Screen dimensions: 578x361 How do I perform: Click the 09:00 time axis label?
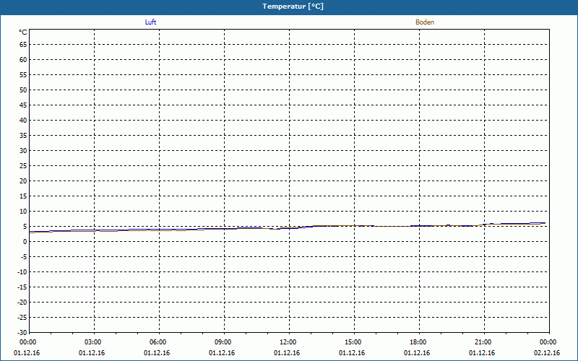223,342
